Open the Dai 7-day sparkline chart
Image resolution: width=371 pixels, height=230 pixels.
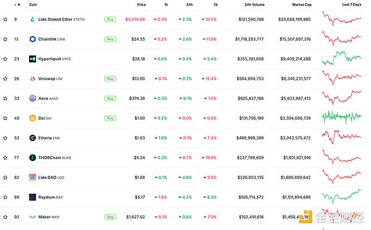(x=341, y=117)
